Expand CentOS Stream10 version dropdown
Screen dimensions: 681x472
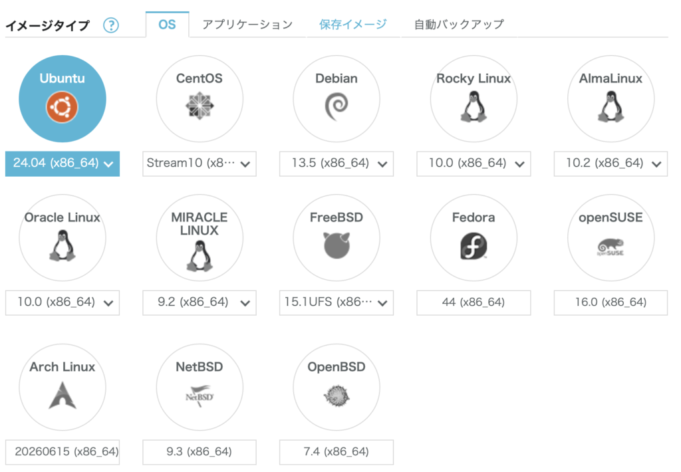(x=200, y=164)
